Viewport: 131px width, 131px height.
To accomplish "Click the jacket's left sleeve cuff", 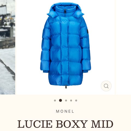I will tap(44, 72).
